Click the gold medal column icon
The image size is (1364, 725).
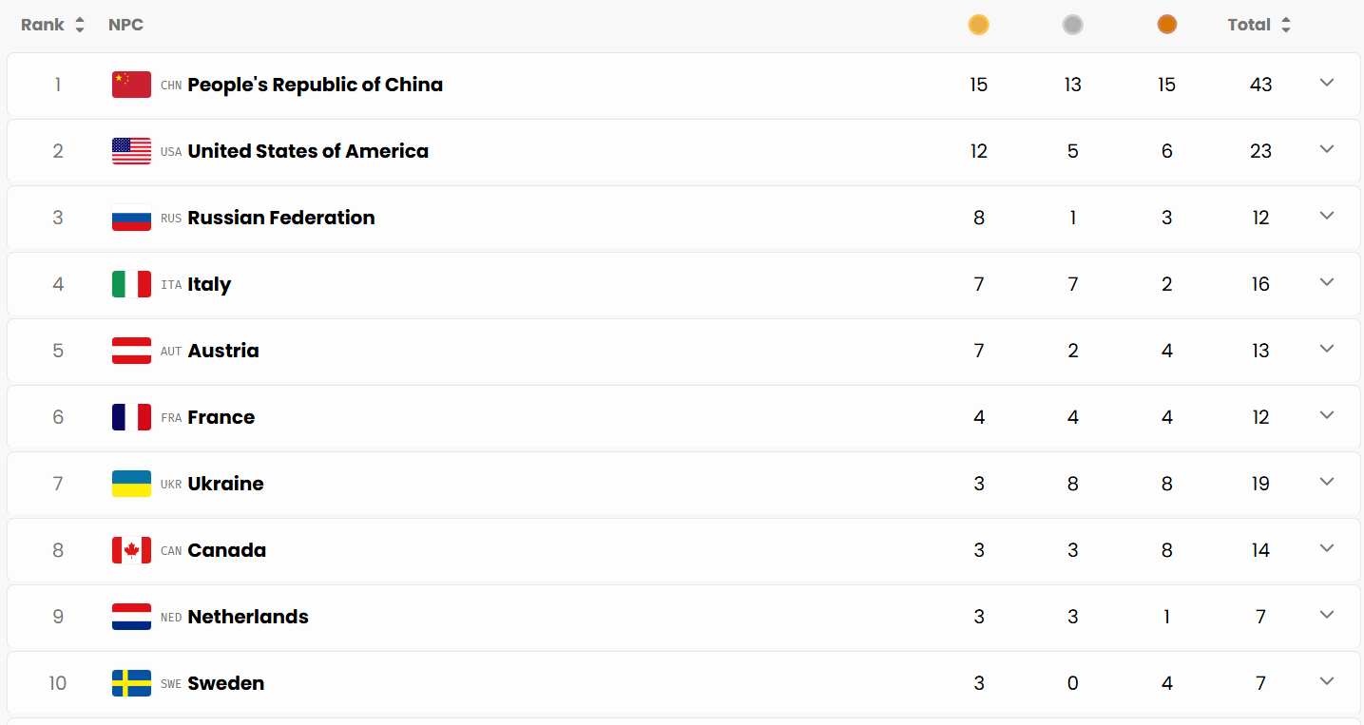point(978,25)
